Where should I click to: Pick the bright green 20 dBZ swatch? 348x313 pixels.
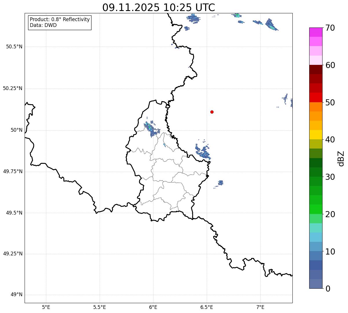[x=316, y=209]
